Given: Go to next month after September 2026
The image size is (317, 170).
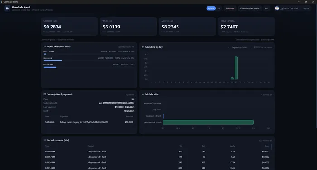Looking at the screenshot, I should click(250, 47).
